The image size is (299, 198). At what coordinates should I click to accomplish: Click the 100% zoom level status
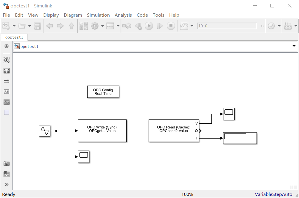click(187, 194)
